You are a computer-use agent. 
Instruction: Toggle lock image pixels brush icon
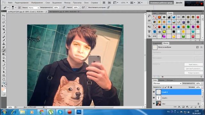[166, 87]
